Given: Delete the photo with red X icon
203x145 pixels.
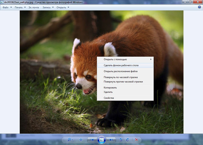Looking at the screenshot, I should point(136,140).
